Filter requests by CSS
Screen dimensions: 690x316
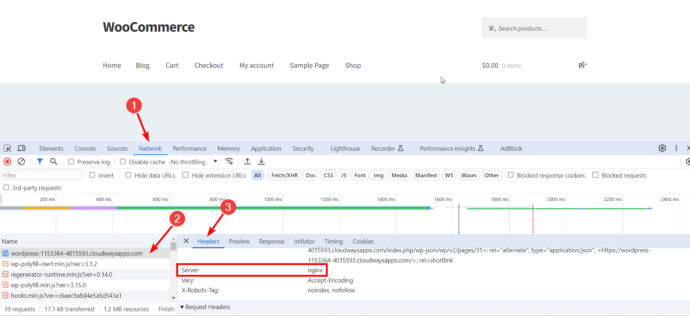tap(328, 175)
